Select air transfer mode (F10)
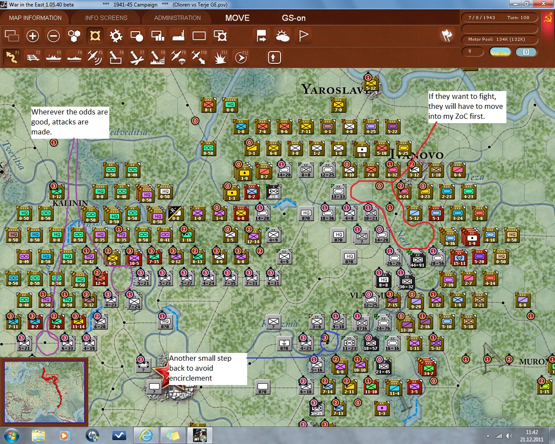This screenshot has height=444, width=555. pyautogui.click(x=199, y=57)
